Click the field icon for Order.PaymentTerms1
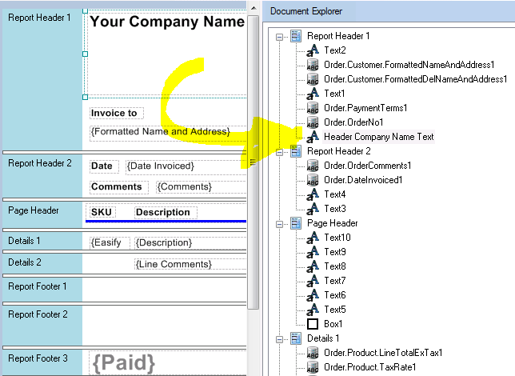Screen dimensions: 515x376 [313, 108]
